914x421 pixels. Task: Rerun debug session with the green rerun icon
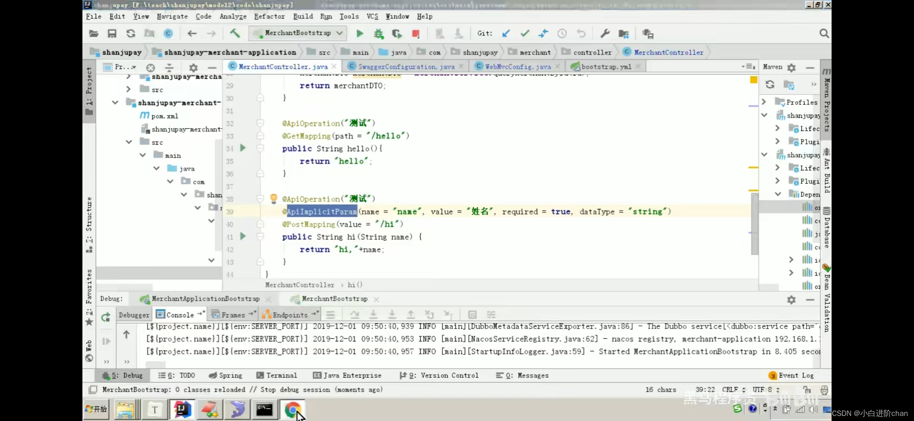(x=106, y=317)
